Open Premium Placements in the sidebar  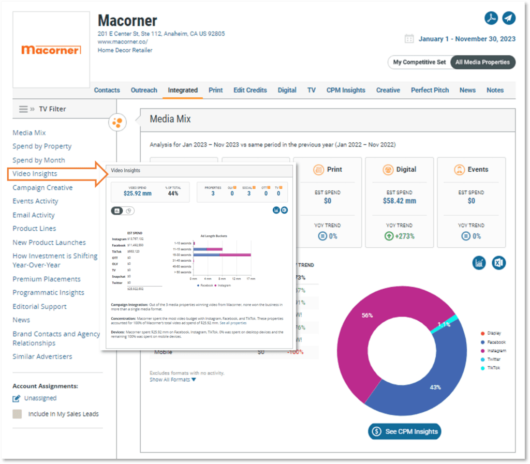pyautogui.click(x=47, y=279)
